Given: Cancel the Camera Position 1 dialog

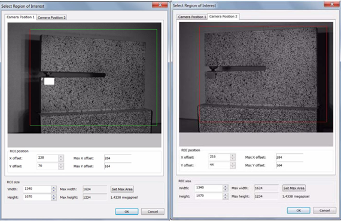Looking at the screenshot, I should [153, 212].
